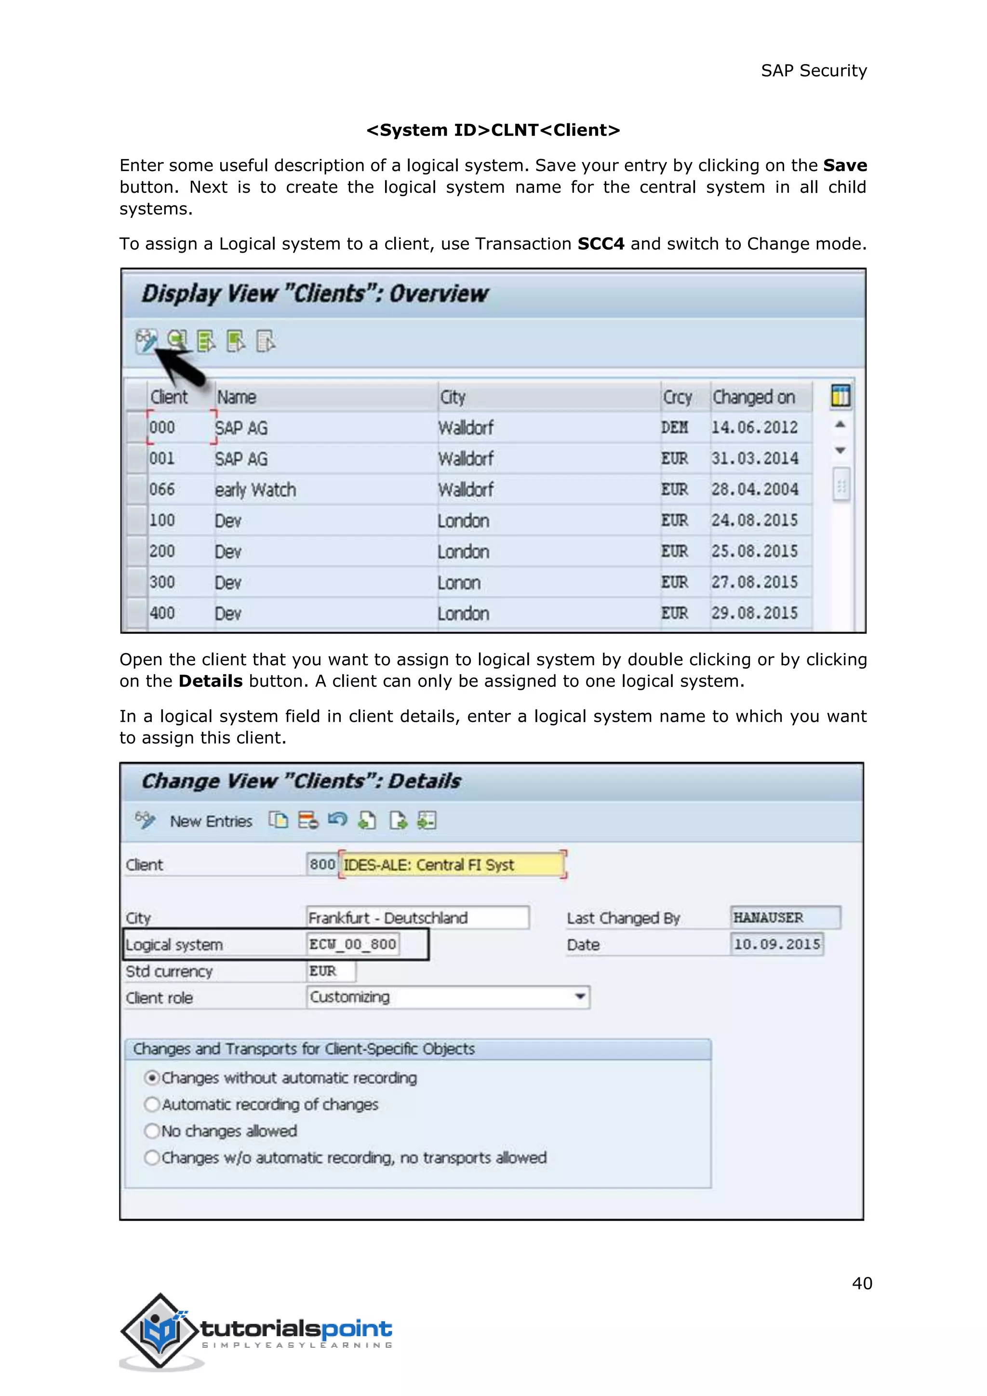
Task: Click the Select All icon in Overview toolbar
Action: point(206,341)
